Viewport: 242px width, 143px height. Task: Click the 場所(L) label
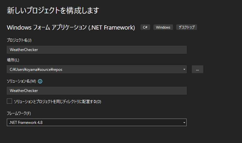point(13,60)
